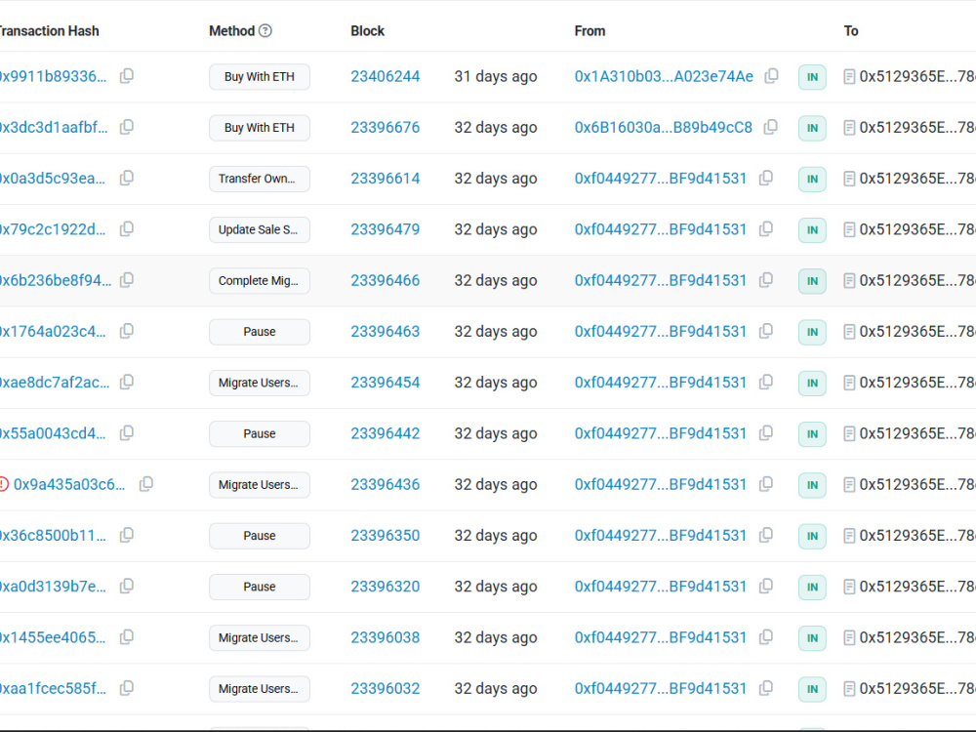The width and height of the screenshot is (976, 732).
Task: Copy From address in block 23396038 row
Action: [766, 637]
